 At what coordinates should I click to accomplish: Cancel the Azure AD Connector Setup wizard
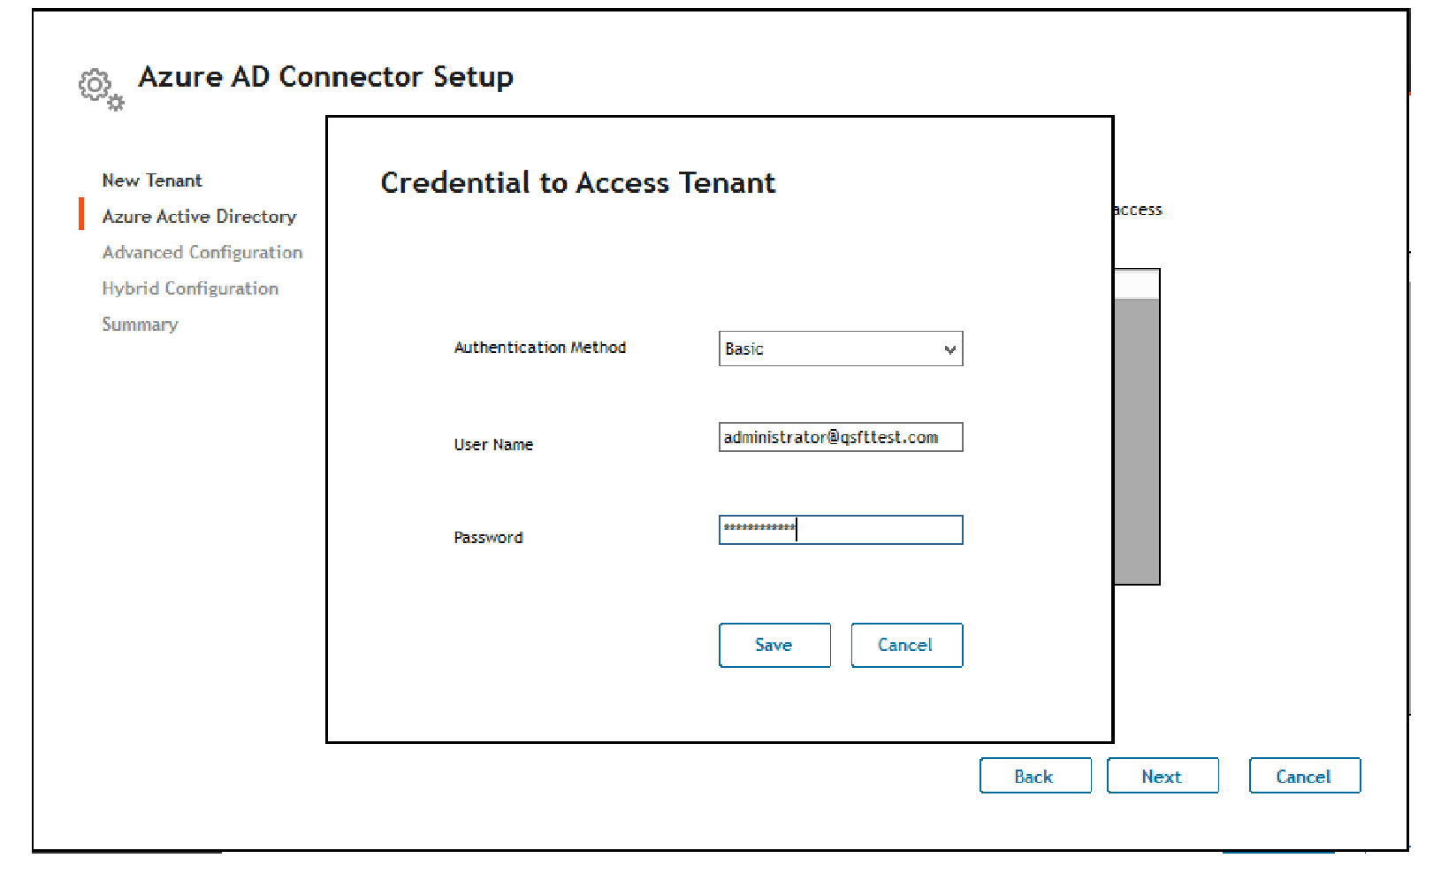coord(1305,776)
